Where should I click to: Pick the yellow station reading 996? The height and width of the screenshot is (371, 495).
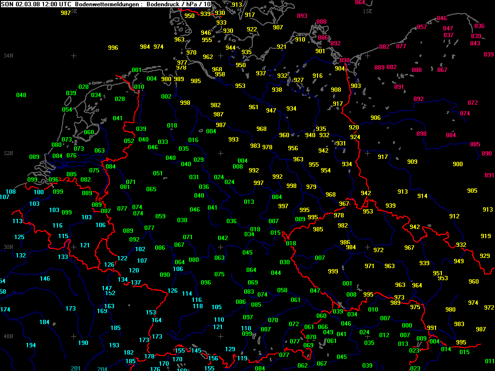[x=113, y=48]
